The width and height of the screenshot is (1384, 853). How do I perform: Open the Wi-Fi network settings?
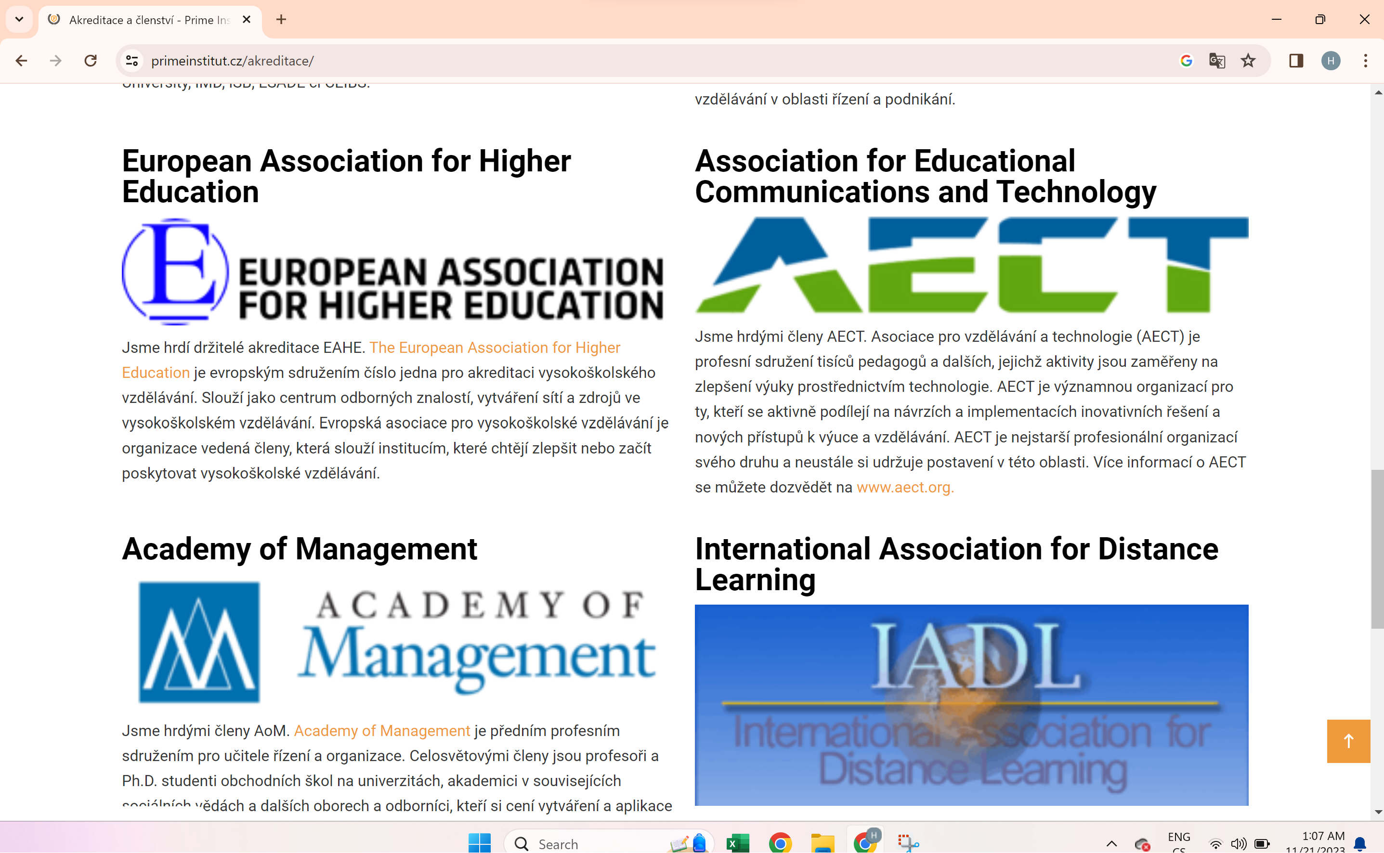pyautogui.click(x=1216, y=844)
